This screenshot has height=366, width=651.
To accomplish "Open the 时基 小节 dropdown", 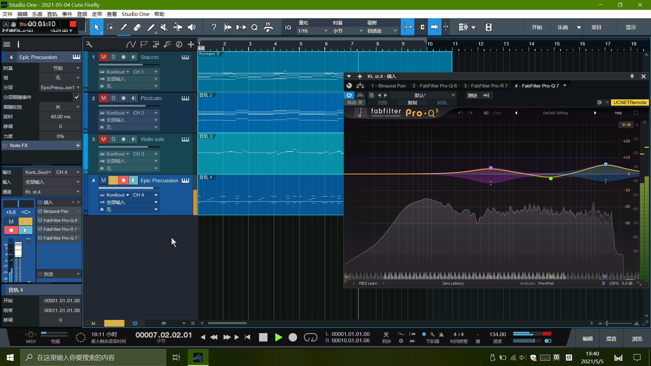I will point(347,31).
